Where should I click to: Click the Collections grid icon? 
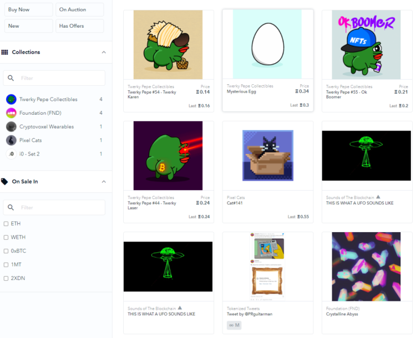[4, 52]
